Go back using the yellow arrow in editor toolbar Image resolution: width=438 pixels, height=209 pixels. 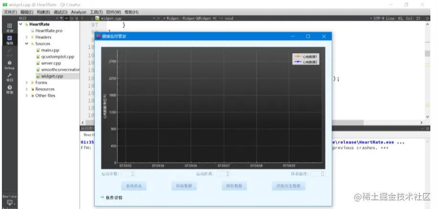click(82, 18)
